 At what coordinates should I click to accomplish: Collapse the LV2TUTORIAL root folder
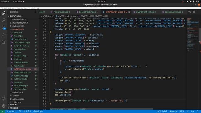(x=23, y=16)
